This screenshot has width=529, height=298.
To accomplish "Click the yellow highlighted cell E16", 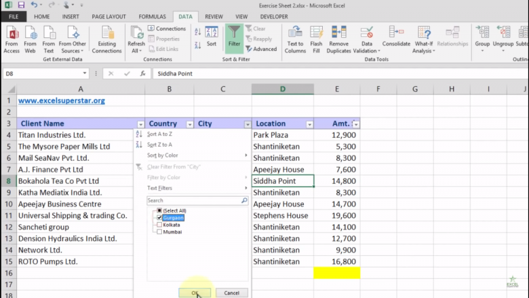I will (x=336, y=273).
